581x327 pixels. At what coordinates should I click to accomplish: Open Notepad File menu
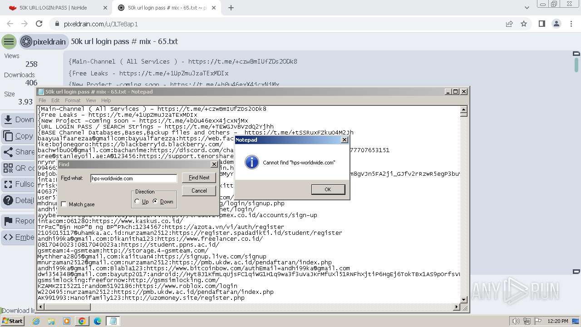[x=42, y=100]
